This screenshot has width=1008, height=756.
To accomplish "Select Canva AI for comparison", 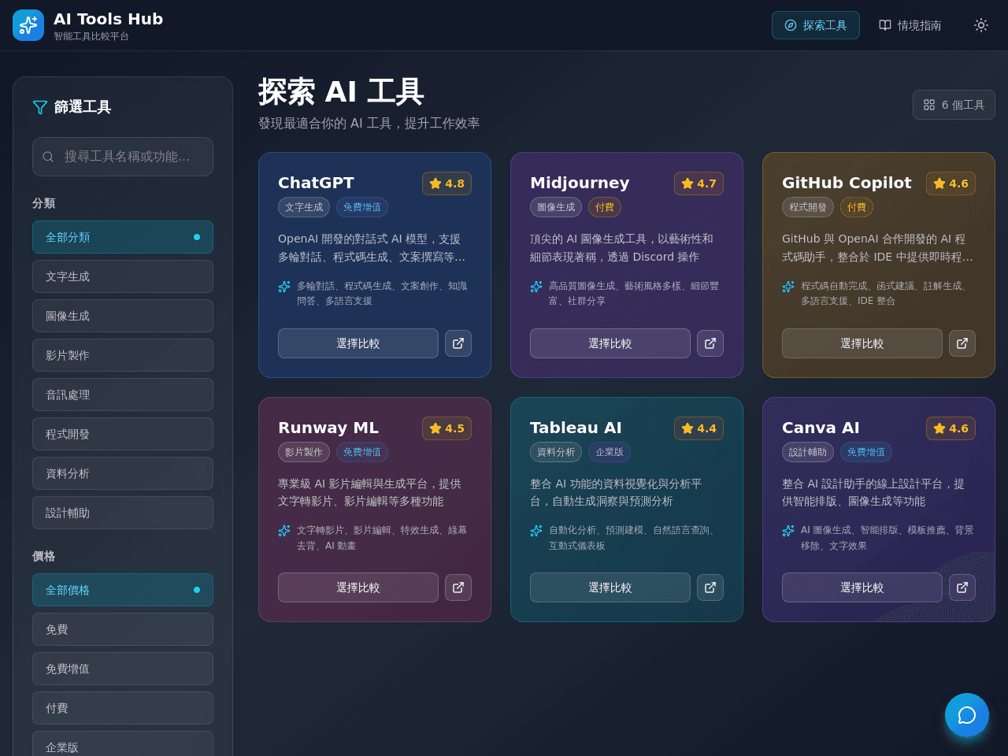I will pyautogui.click(x=862, y=587).
